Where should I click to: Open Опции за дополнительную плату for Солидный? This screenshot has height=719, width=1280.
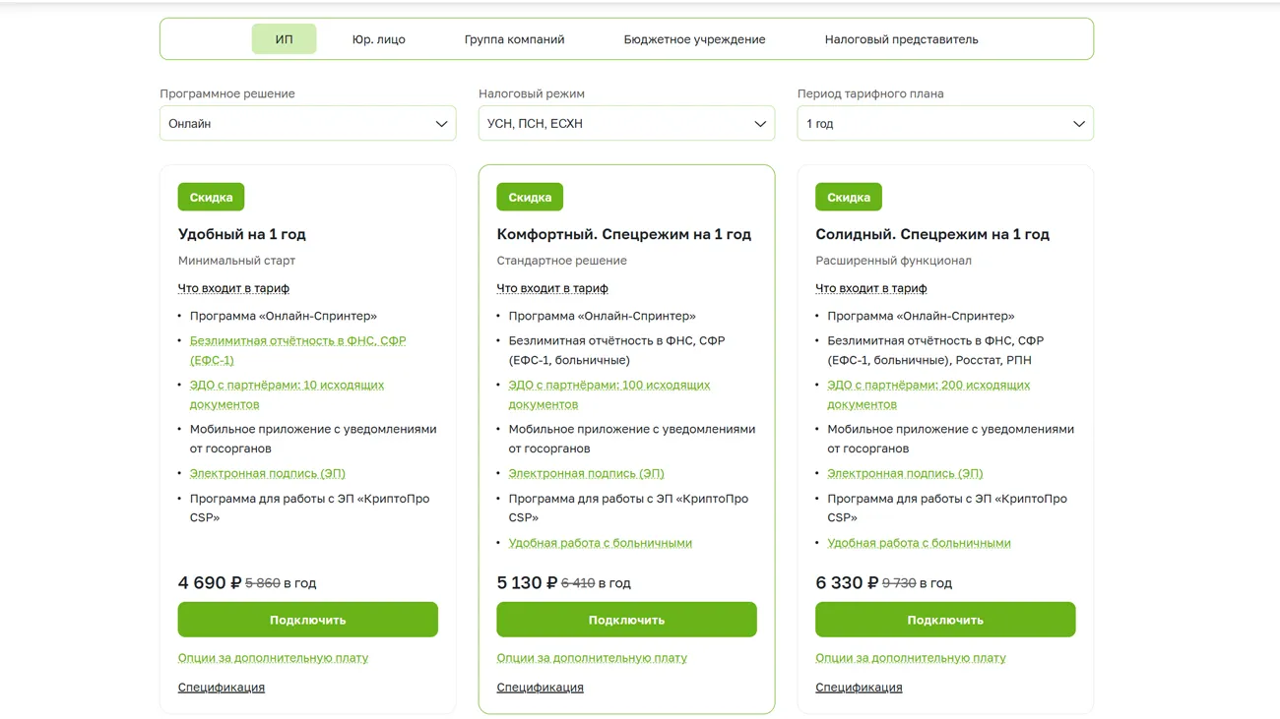(x=910, y=658)
